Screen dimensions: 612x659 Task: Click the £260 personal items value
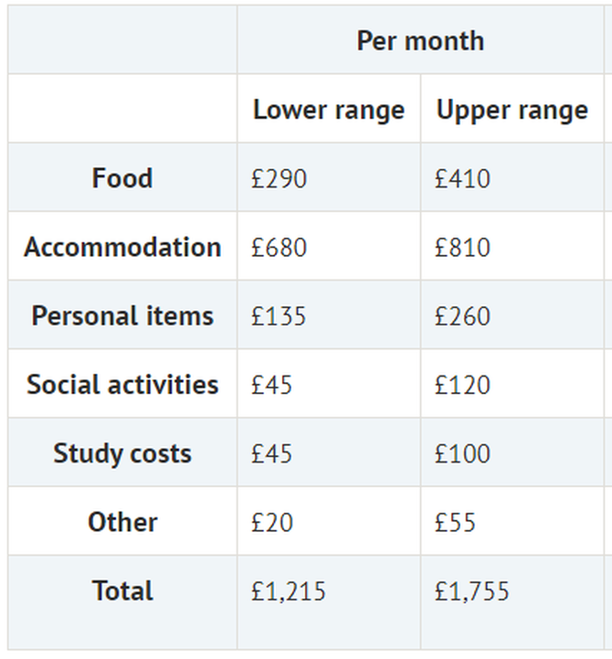pos(462,316)
